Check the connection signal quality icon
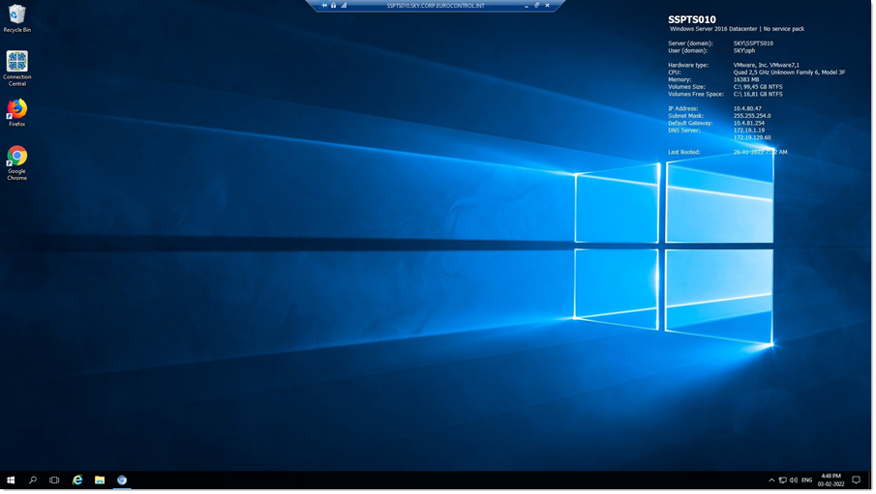The width and height of the screenshot is (876, 494). tap(344, 5)
